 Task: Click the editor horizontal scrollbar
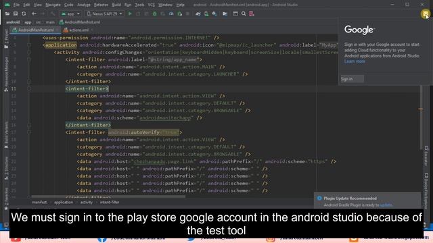tap(108, 196)
